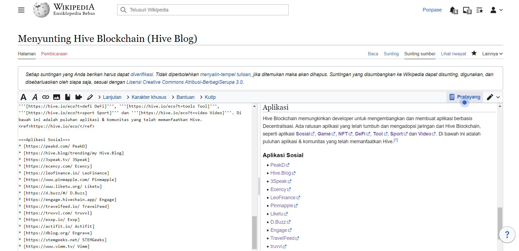Image resolution: width=519 pixels, height=251 pixels.
Task: Open the user account menu icon
Action: point(493,10)
